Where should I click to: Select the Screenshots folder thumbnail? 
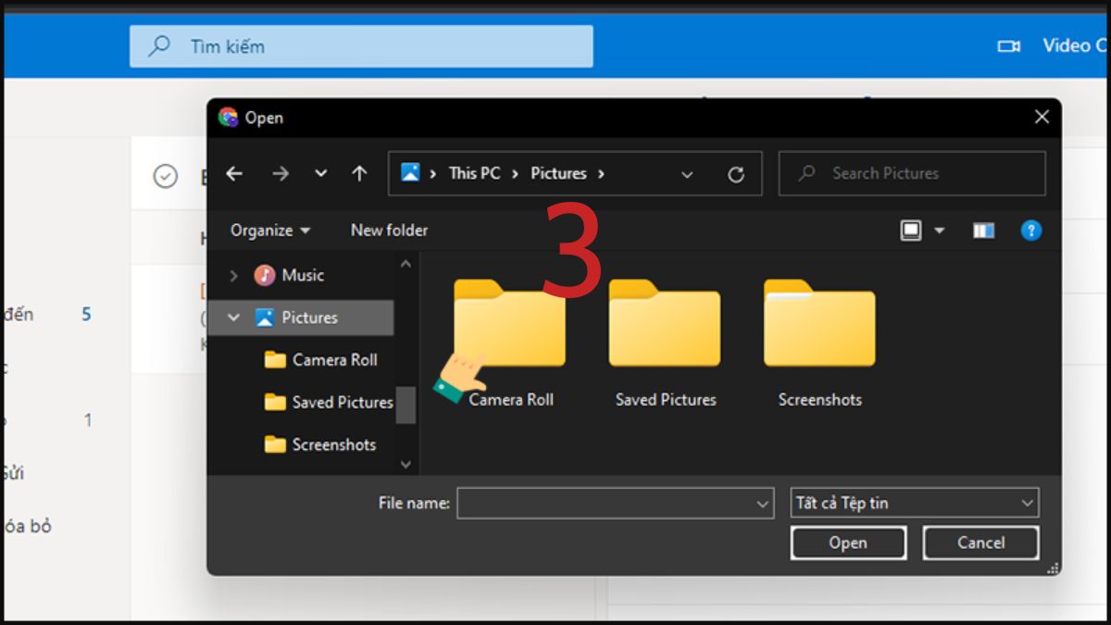819,324
